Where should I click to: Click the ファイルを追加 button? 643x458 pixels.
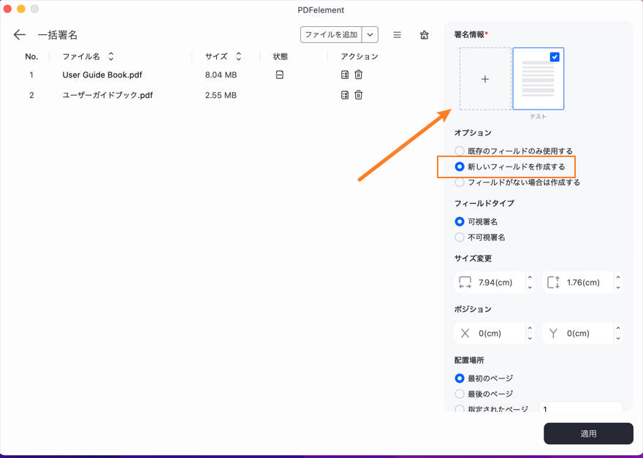click(x=331, y=35)
